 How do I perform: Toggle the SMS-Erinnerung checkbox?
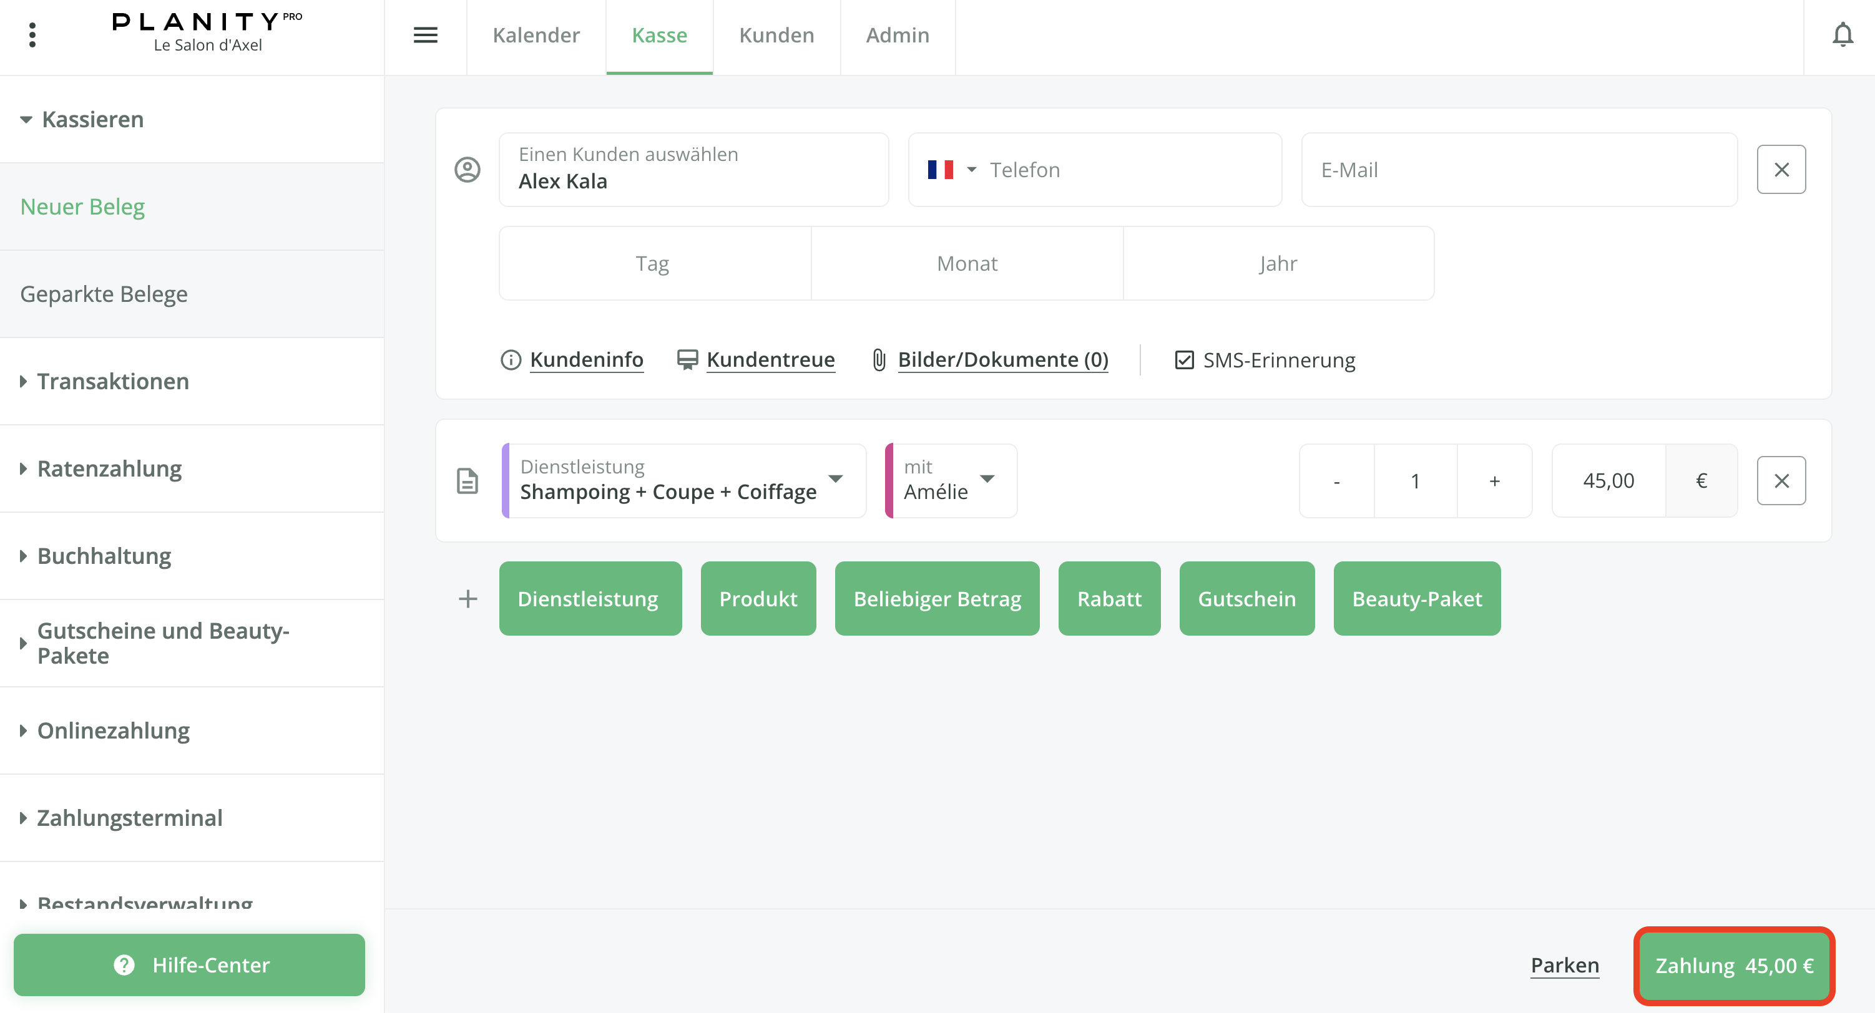(x=1184, y=360)
